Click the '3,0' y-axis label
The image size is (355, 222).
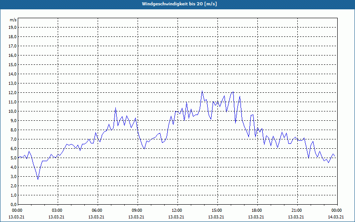pos(13,176)
